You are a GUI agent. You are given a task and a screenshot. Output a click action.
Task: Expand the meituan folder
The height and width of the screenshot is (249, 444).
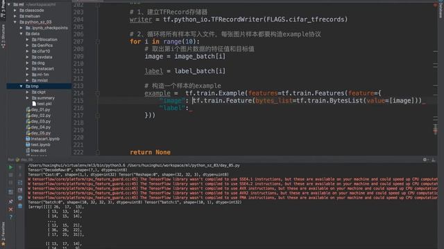(15, 16)
